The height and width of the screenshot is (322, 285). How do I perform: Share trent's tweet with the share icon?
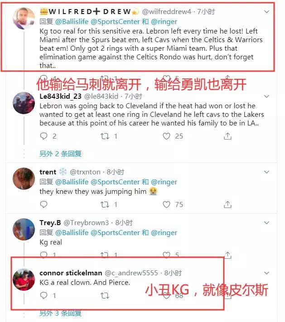(x=227, y=204)
